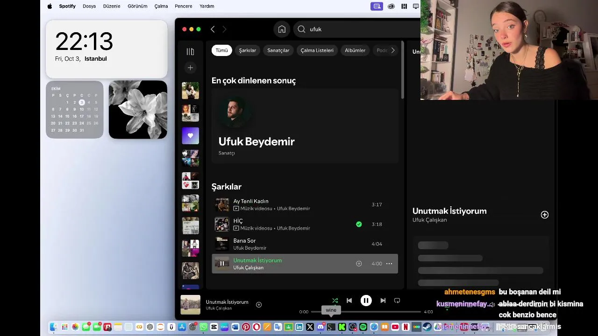Add Unutmak İstiyorum row to liked songs

(359, 264)
